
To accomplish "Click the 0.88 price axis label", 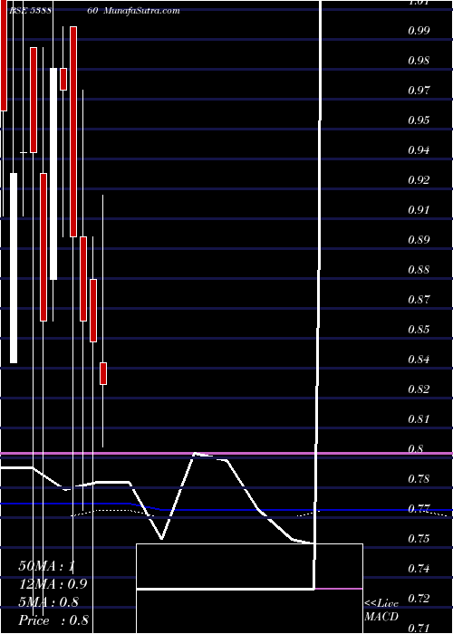I will pyautogui.click(x=419, y=270).
